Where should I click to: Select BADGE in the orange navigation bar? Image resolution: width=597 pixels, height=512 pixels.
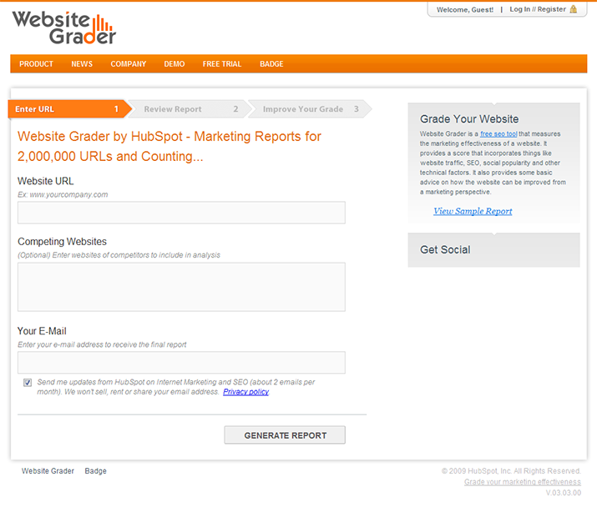(271, 64)
